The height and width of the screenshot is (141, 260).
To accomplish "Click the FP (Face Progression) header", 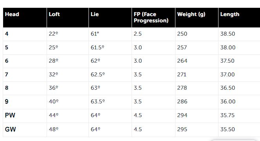I will 151,17.
